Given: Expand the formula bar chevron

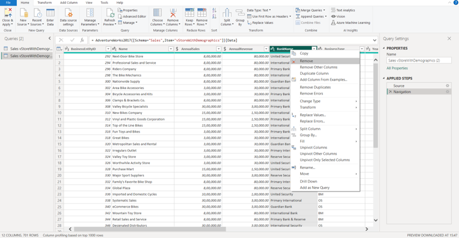Looking at the screenshot, I should point(375,40).
